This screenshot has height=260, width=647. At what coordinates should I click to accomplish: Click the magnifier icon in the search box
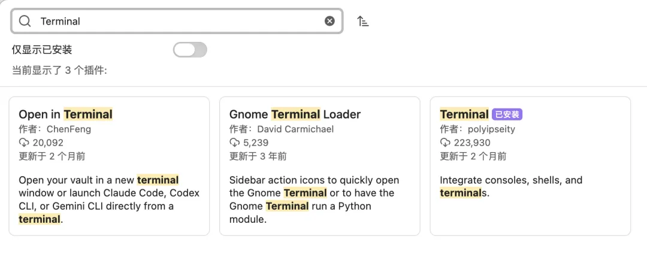pyautogui.click(x=25, y=21)
